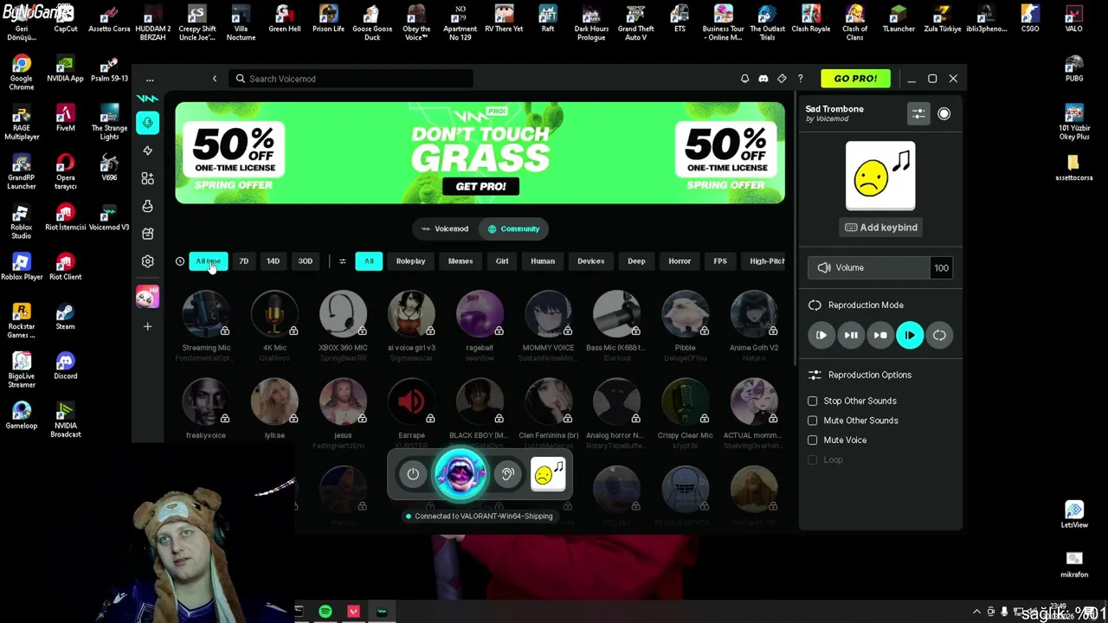
Task: Open the Discord icon in Voicemod header
Action: click(x=763, y=79)
